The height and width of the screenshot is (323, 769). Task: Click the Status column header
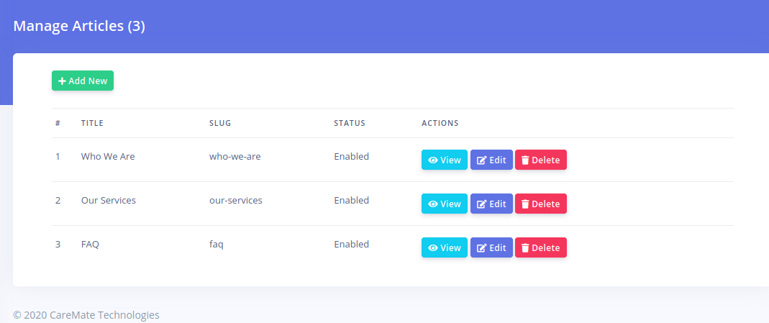(x=350, y=123)
